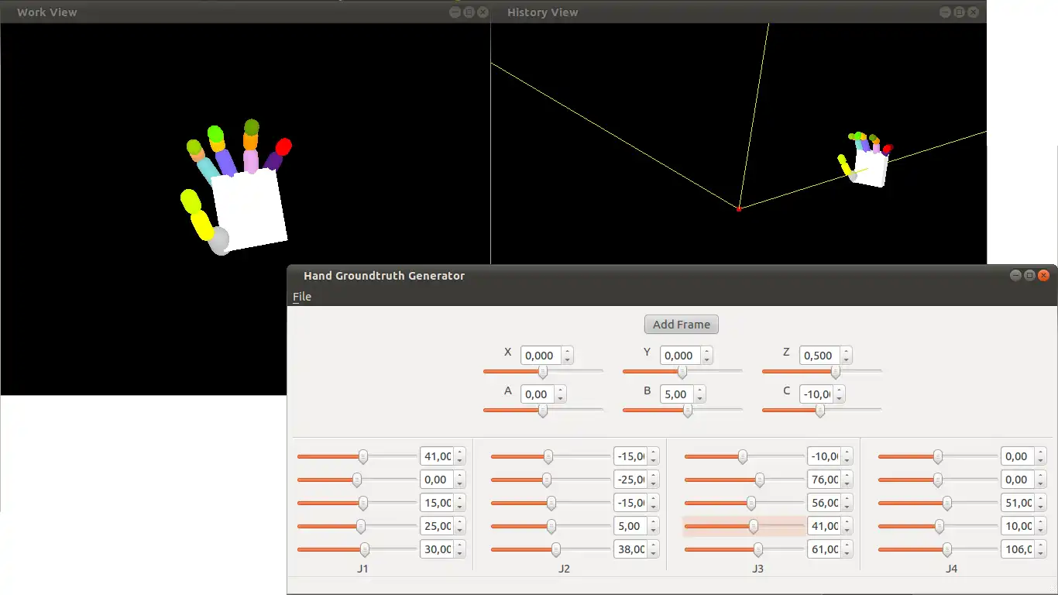Viewport: 1058px width, 595px height.
Task: Decrease the J3 41,00 value stepper
Action: pyautogui.click(x=847, y=531)
